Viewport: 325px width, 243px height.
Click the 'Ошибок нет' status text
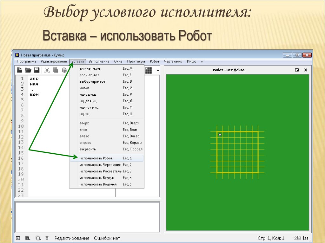[107, 238]
